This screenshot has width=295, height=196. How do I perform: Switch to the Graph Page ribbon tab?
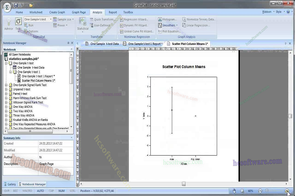79,12
